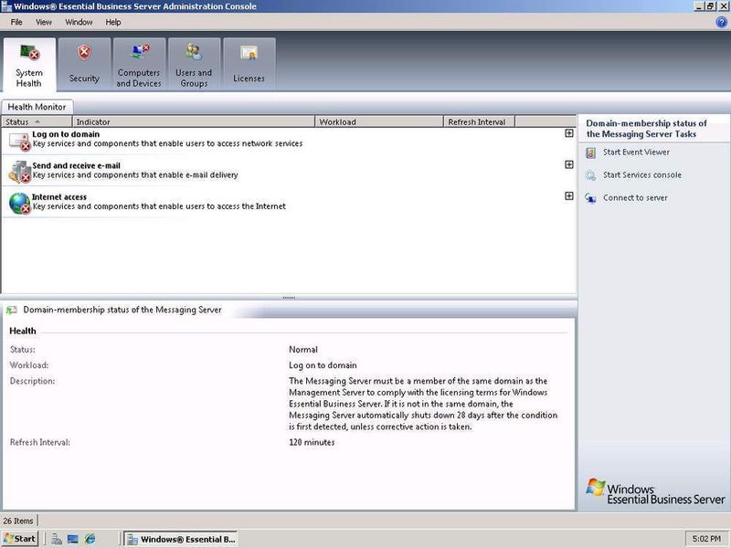731x548 pixels.
Task: Click the Windows Start button
Action: pyautogui.click(x=19, y=539)
